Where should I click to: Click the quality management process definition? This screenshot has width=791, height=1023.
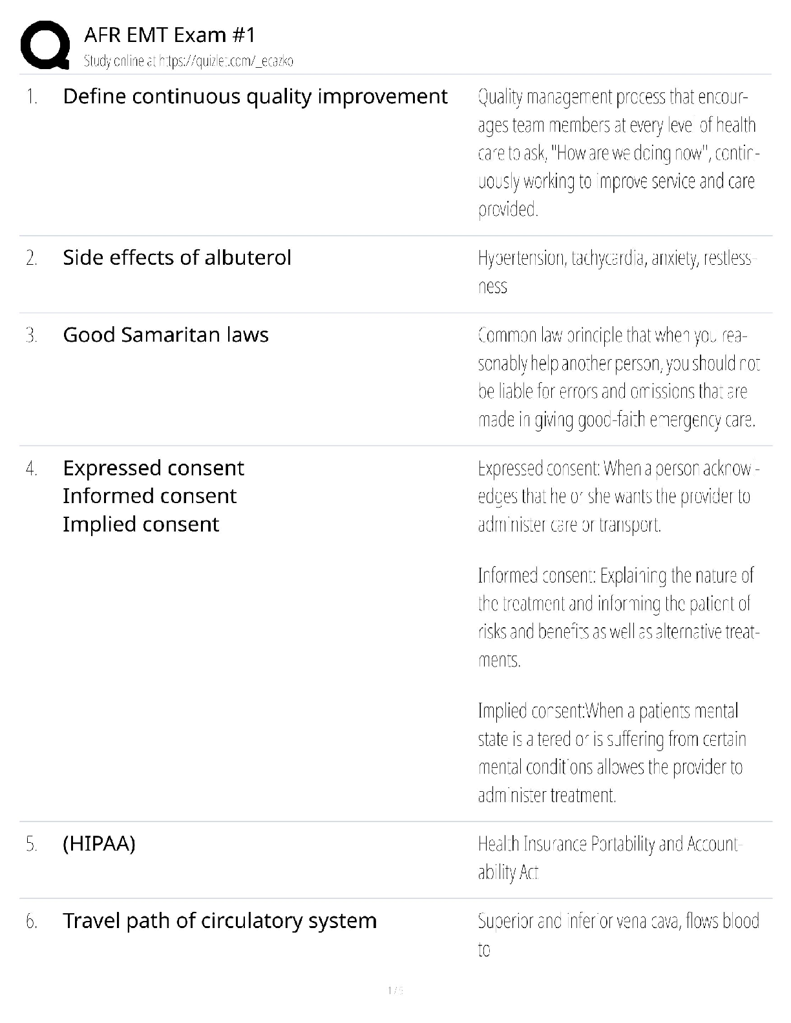tap(617, 153)
